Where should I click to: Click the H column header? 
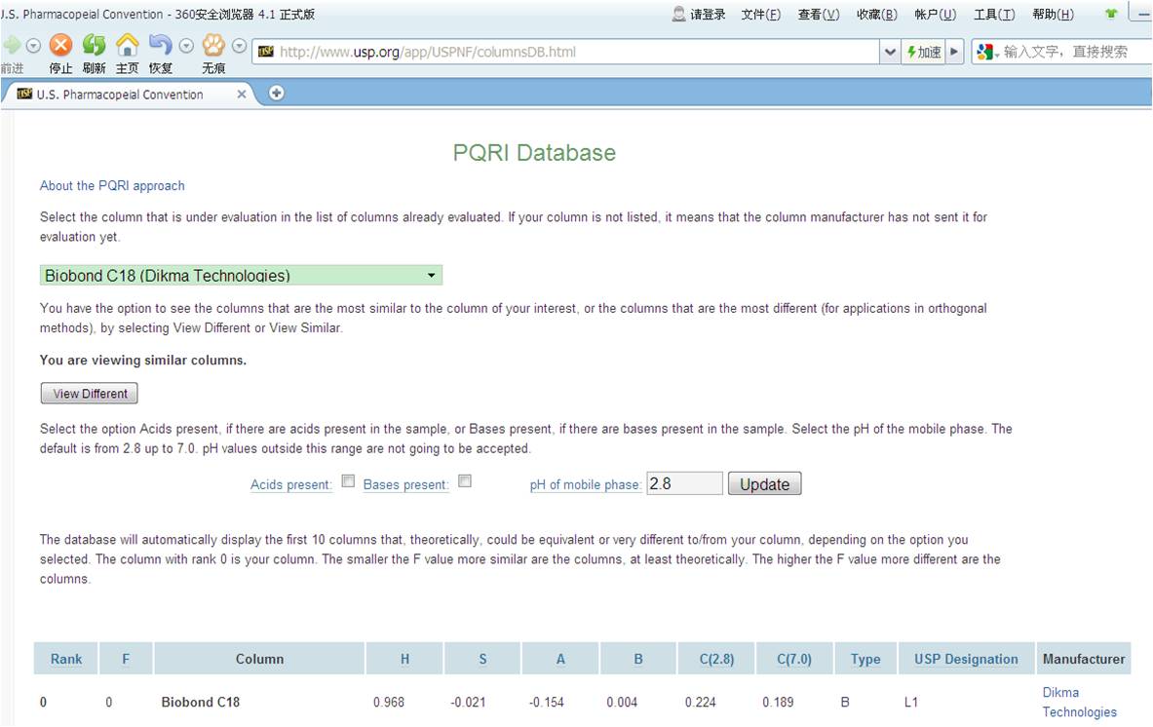coord(405,660)
